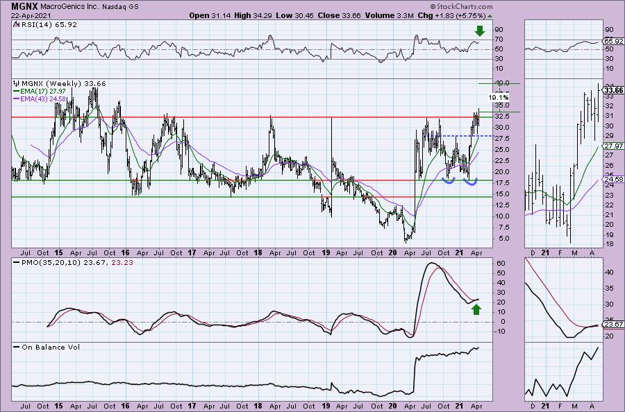Click the Chg +1.83 (+5.75%) value

[x=451, y=15]
